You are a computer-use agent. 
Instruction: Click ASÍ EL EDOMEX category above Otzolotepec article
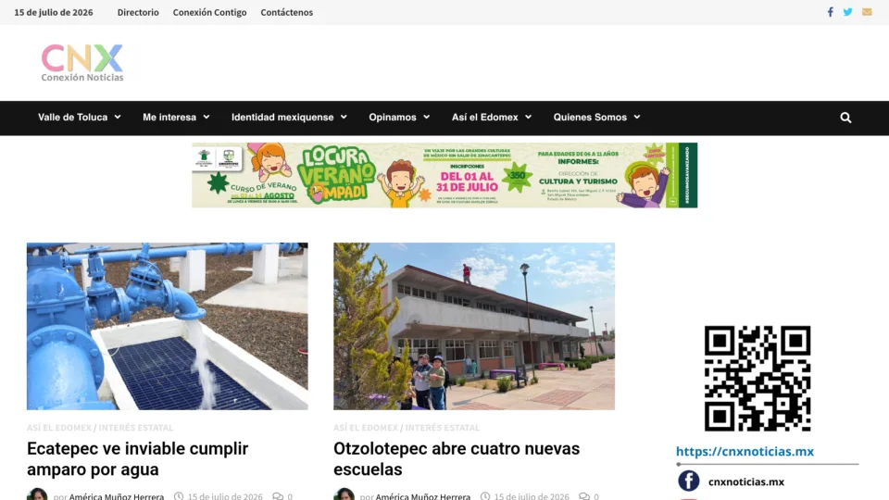tap(366, 428)
